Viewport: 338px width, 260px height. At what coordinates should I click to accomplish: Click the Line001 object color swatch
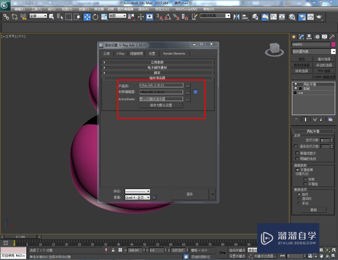click(334, 44)
